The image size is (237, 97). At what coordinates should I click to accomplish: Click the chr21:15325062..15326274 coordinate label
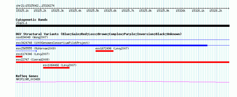35,6
